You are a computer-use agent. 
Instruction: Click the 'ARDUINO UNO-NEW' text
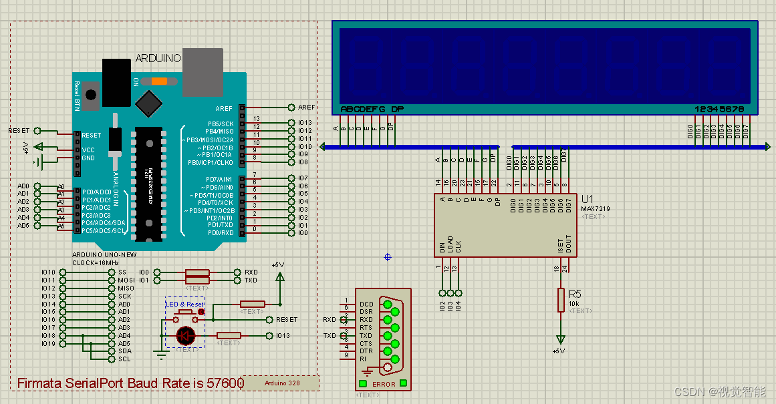[104, 255]
